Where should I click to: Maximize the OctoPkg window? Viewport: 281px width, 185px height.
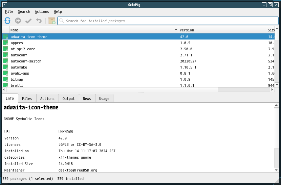[x=270, y=5]
